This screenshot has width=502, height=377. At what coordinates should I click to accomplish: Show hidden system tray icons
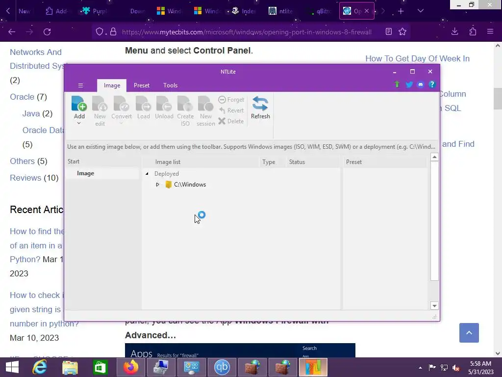(x=420, y=368)
